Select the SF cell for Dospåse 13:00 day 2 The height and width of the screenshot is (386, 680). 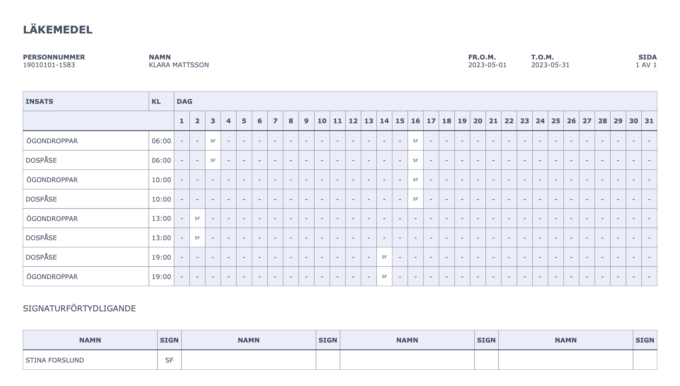click(197, 238)
